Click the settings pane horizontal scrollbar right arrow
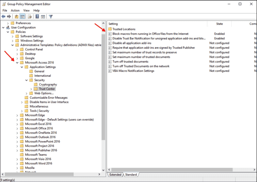 [254, 170]
